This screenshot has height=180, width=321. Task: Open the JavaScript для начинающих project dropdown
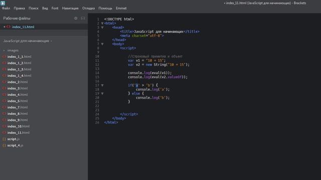point(28,41)
